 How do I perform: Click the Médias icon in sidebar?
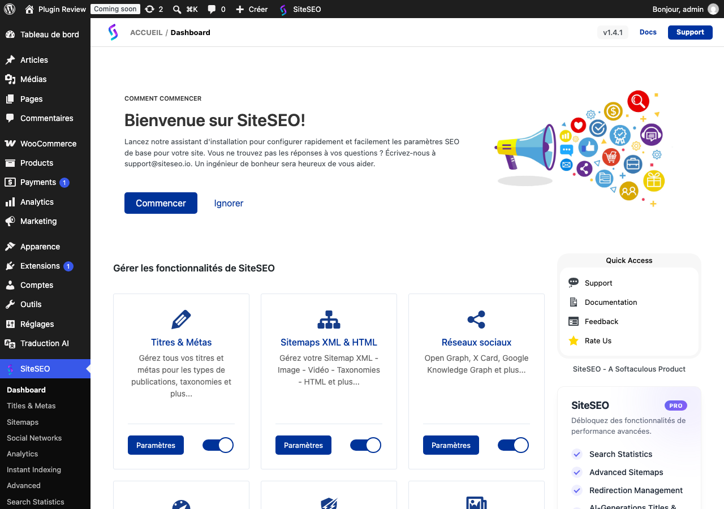click(x=10, y=79)
